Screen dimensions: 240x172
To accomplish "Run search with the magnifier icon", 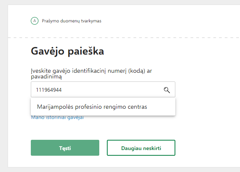I will coord(167,90).
